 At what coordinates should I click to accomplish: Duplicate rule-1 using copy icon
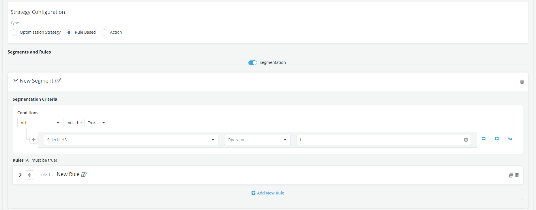tap(511, 175)
